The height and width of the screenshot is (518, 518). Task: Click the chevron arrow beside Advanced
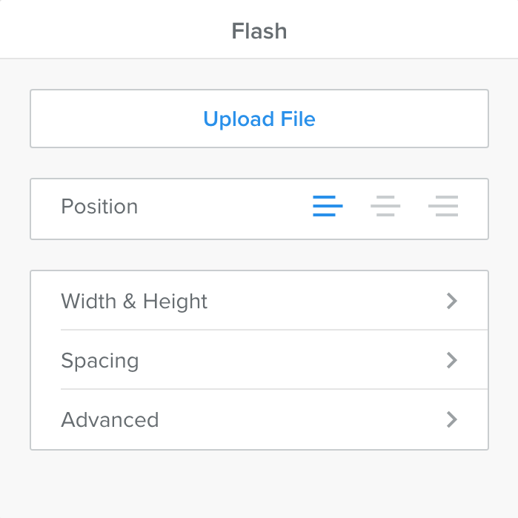coord(452,419)
